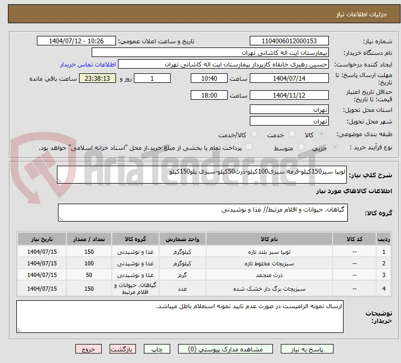This screenshot has height=363, width=401.
Task: Click the ردیف column header
Action: click(384, 239)
